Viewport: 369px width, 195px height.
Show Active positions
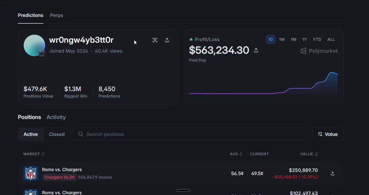click(31, 134)
